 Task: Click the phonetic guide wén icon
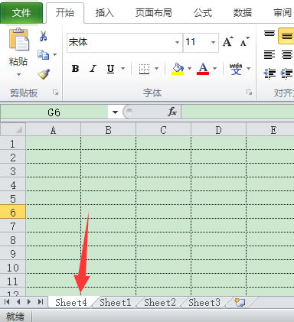coord(236,69)
